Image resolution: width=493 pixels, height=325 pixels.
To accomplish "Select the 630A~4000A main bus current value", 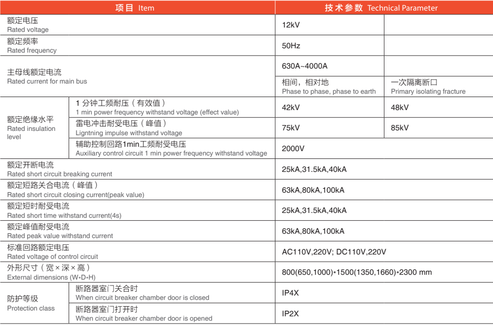I will [x=305, y=66].
